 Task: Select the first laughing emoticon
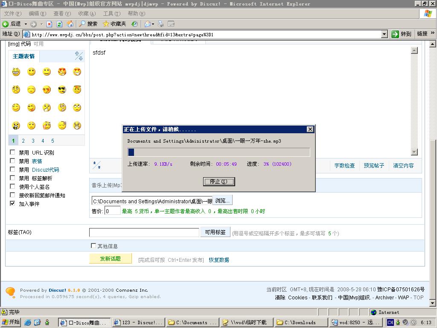click(16, 72)
